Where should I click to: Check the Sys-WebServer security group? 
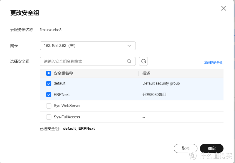[x=49, y=106]
